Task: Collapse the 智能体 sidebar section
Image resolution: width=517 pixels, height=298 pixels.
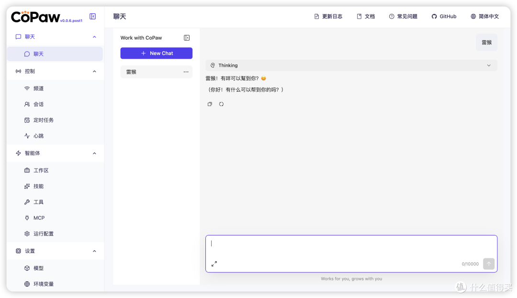Action: [x=94, y=153]
